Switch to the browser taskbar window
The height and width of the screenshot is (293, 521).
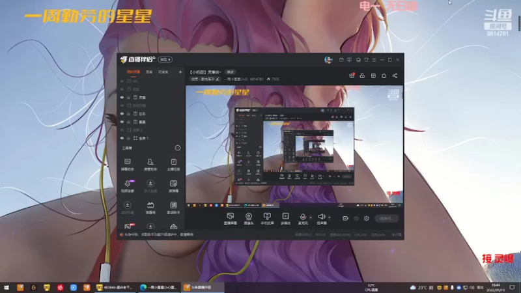tap(159, 287)
